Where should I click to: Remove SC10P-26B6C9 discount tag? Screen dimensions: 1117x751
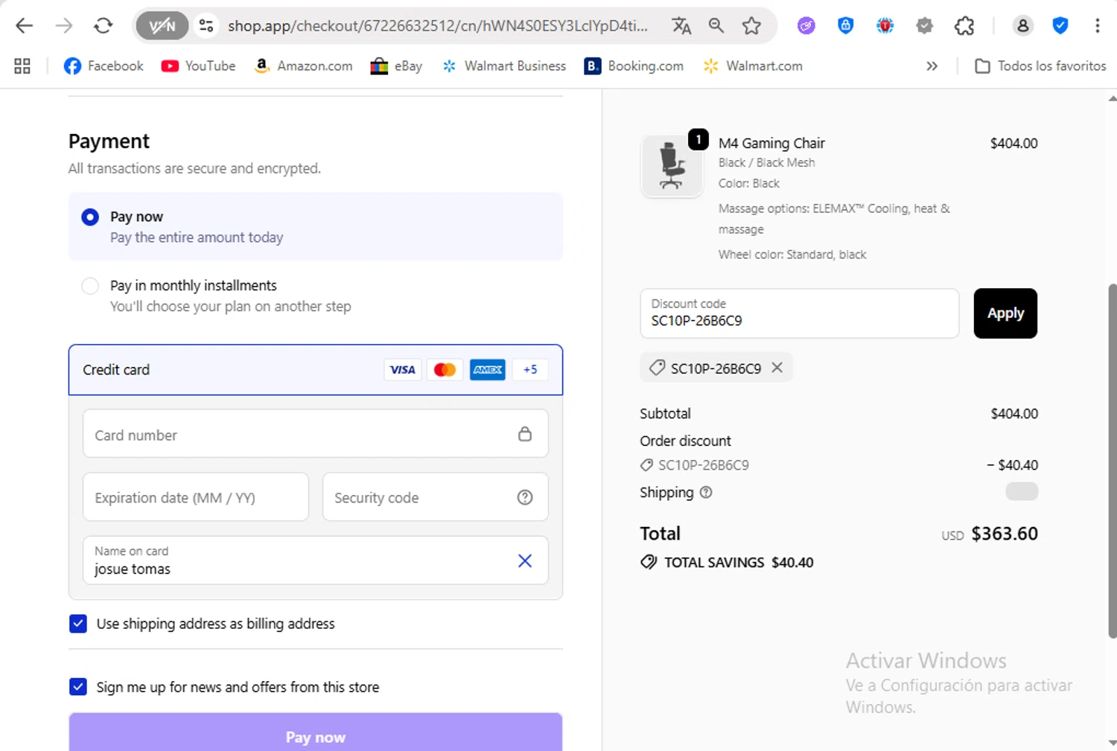click(x=777, y=368)
